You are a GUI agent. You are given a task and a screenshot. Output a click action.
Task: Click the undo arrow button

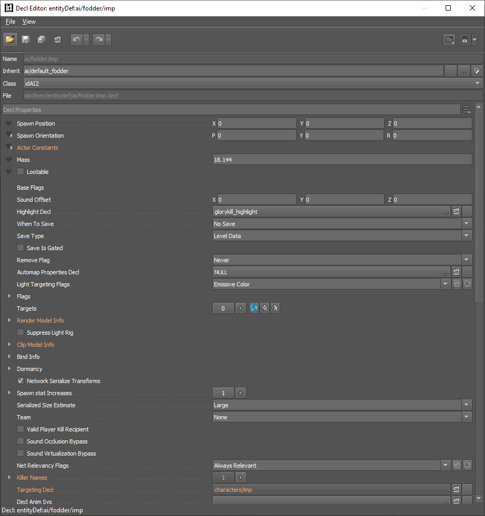[x=77, y=39]
